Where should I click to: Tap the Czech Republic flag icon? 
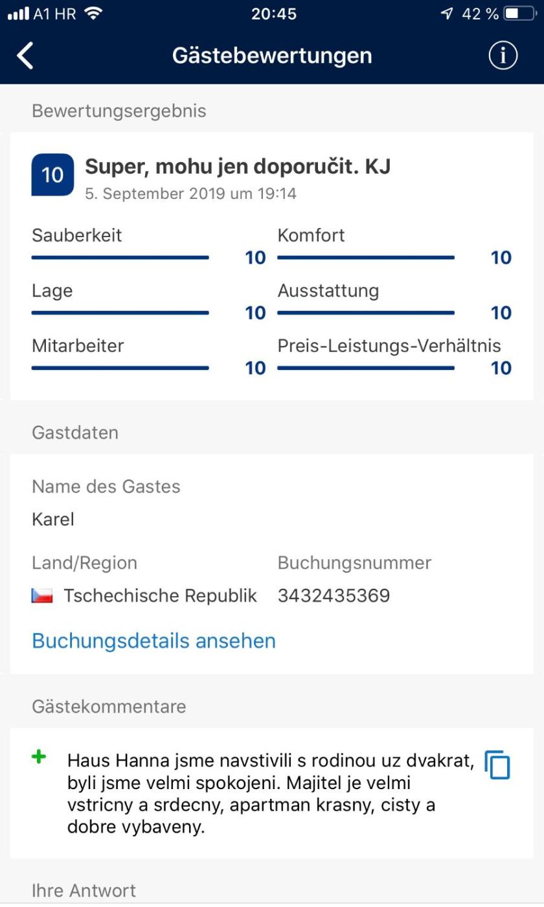click(x=42, y=596)
